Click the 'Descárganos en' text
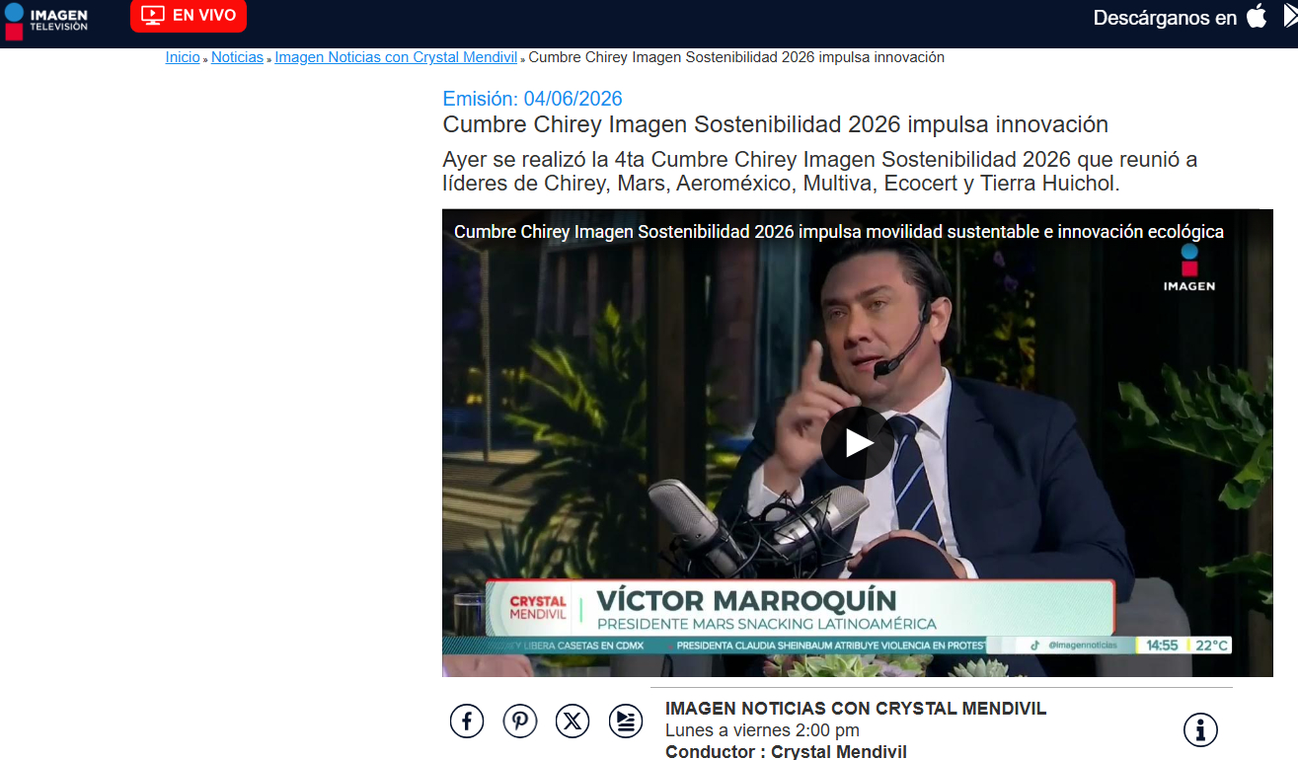This screenshot has width=1298, height=760. click(x=1165, y=18)
